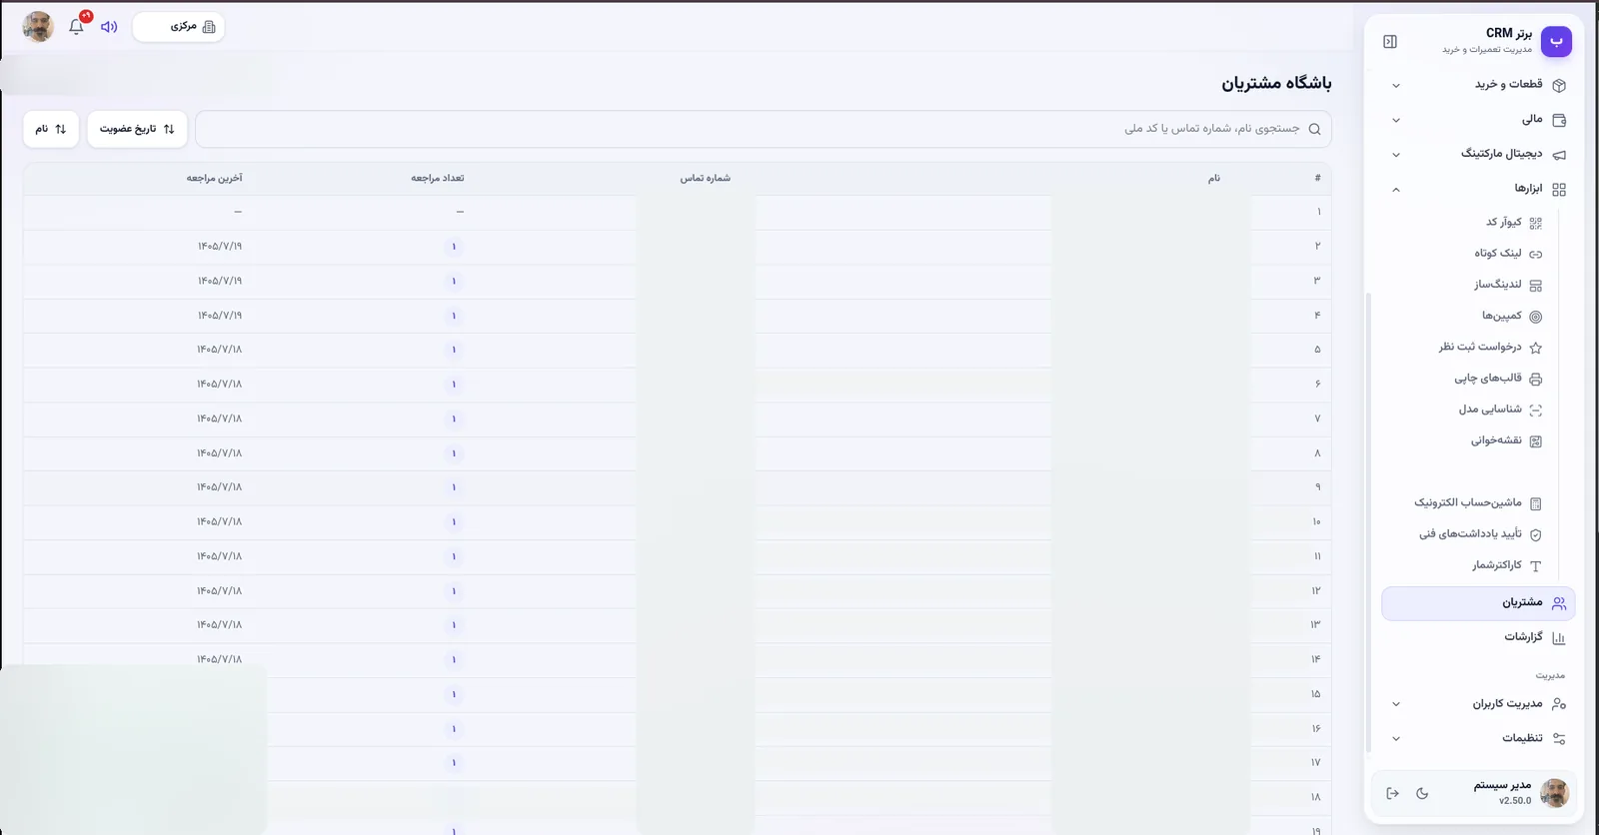Select customer row number ۵
Image resolution: width=1599 pixels, height=835 pixels.
tap(678, 350)
